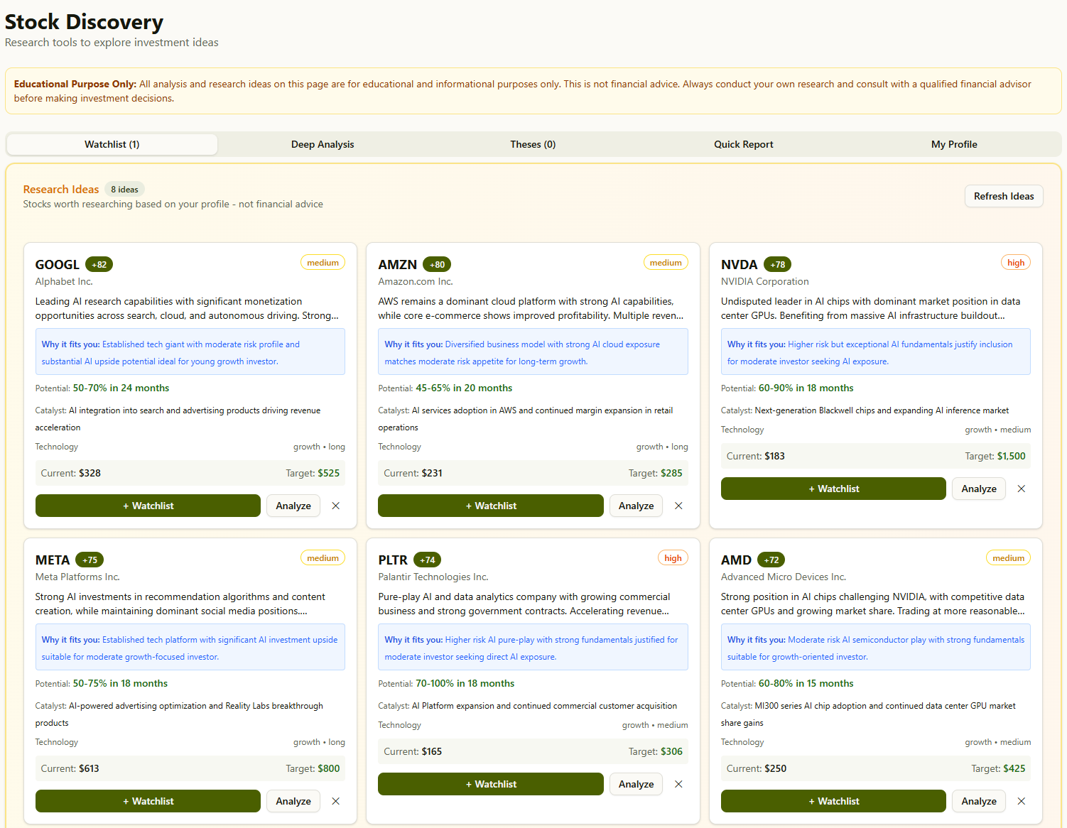Click the +78 score badge on NVDA
Viewport: 1067px width, 828px height.
777,263
